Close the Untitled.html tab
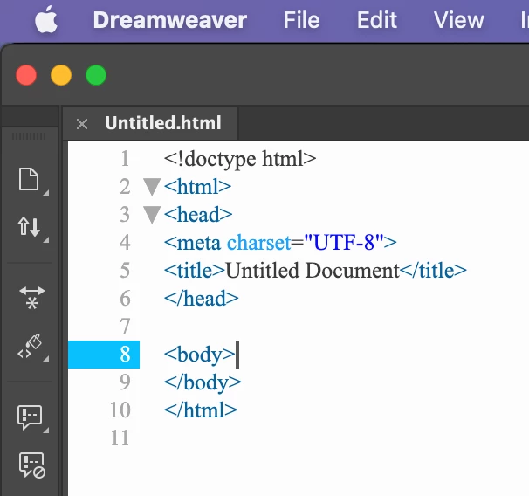 tap(82, 124)
